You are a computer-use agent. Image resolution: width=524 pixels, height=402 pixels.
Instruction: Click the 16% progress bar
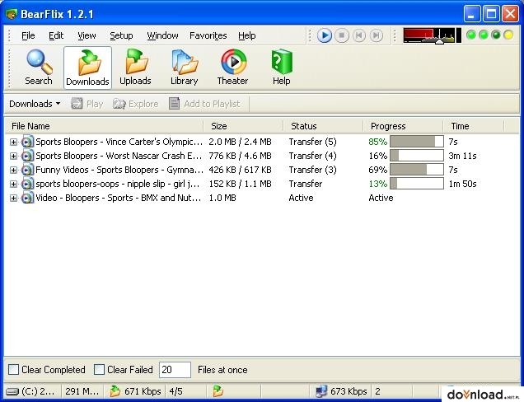click(x=417, y=156)
